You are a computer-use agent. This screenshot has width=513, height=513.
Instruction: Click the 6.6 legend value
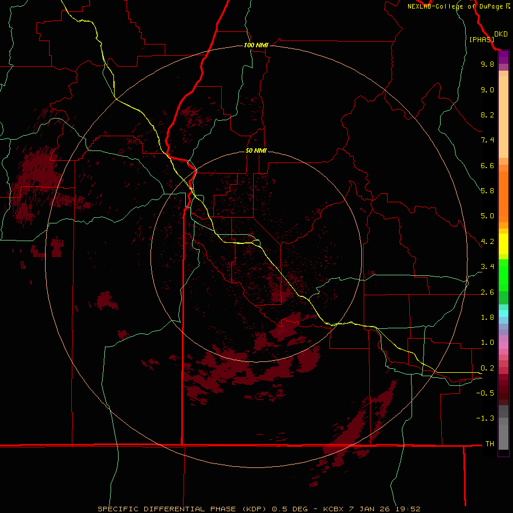pos(487,165)
